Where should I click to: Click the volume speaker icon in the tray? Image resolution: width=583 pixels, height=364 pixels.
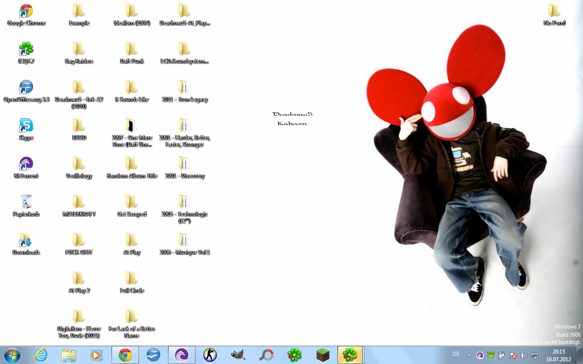(x=523, y=355)
